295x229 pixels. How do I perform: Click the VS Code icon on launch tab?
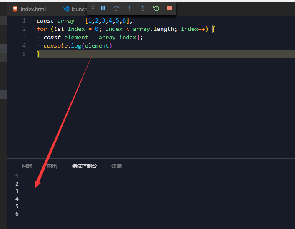pyautogui.click(x=66, y=9)
